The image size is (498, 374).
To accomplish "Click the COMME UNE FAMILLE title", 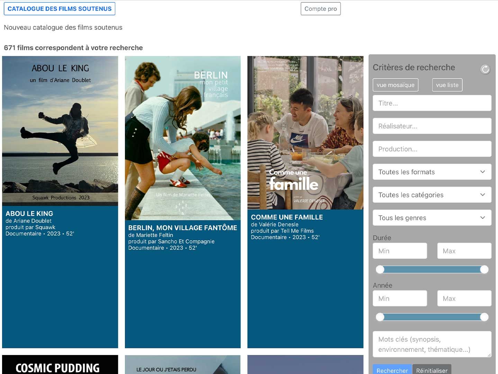I will point(287,217).
